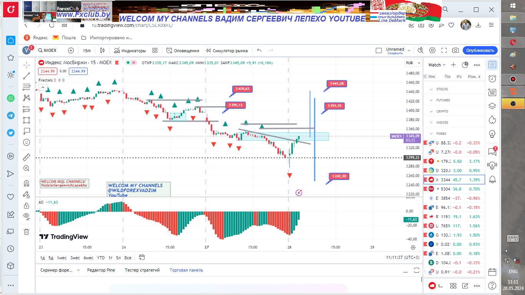This screenshot has height=295, width=525.
Task: Collapse the STOCKS watchlist section
Action: (430, 89)
